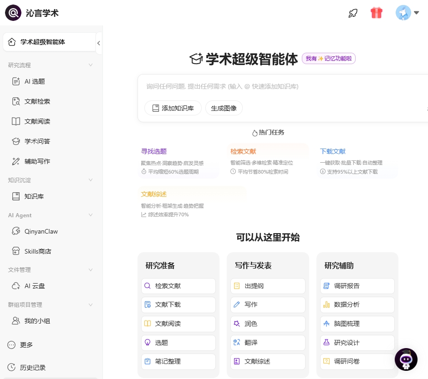
Task: Click the 添加知识库 button
Action: [173, 108]
